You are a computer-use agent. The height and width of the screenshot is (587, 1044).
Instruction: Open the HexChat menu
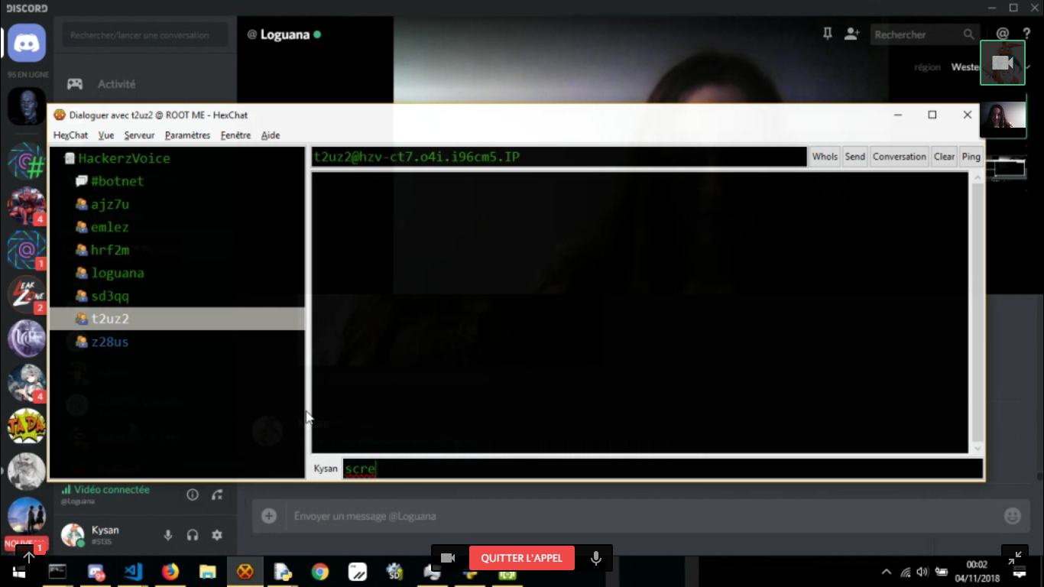coord(70,135)
